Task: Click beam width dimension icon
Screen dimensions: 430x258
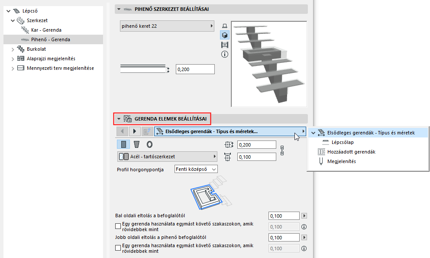Action: (x=229, y=145)
